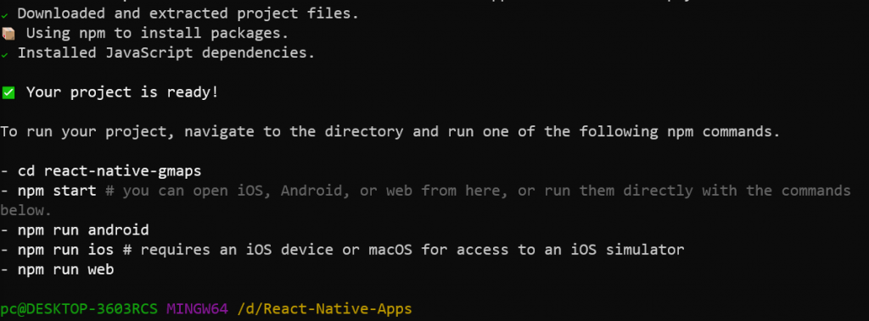Click 'Using npm to install packages.' text
Viewport: 869px width, 321px height.
tap(157, 34)
